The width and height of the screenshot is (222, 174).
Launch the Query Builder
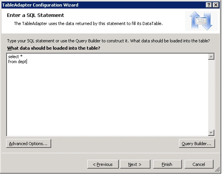click(x=197, y=144)
